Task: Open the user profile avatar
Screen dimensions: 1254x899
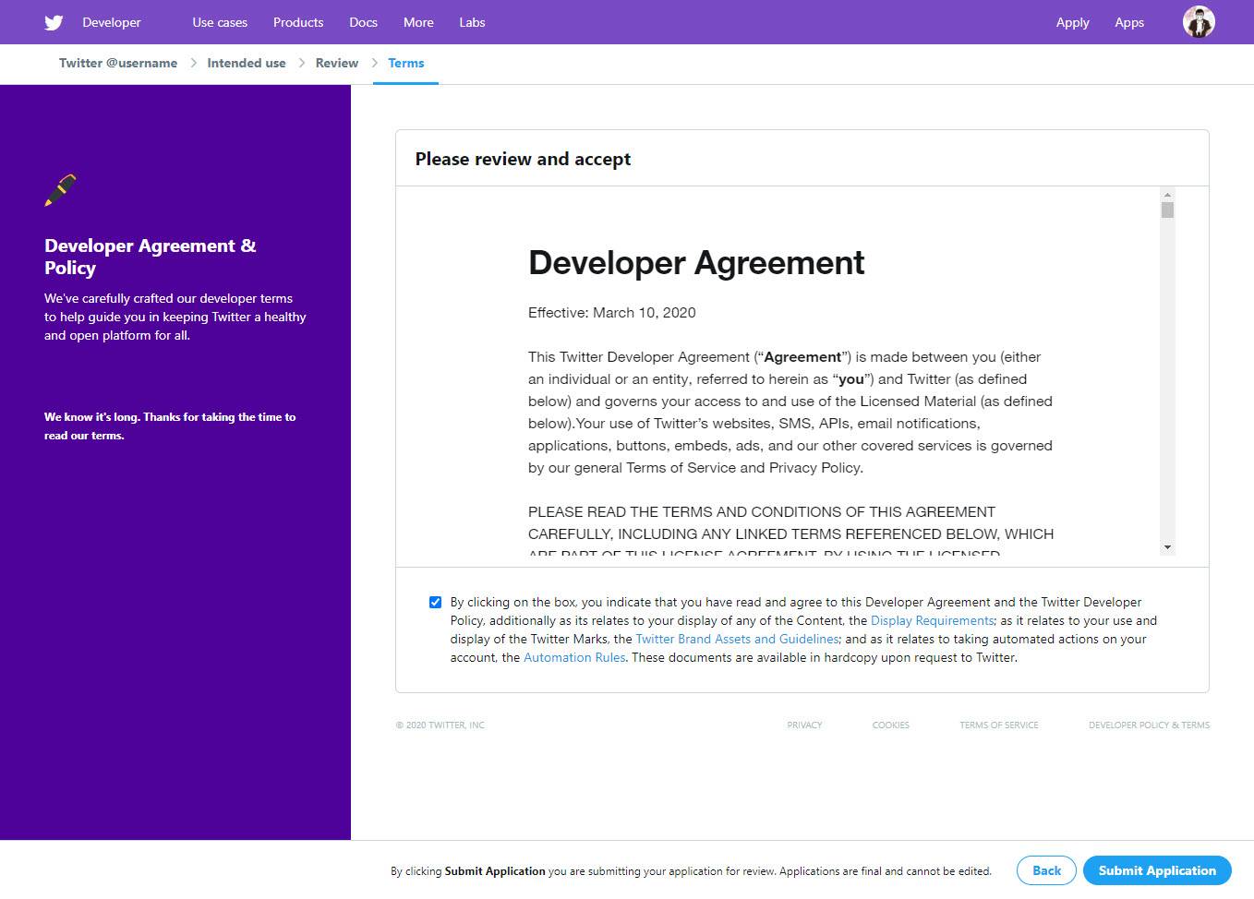Action: pyautogui.click(x=1198, y=22)
